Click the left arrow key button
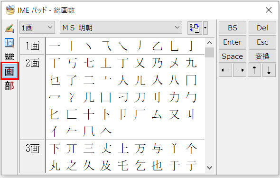This screenshot has height=178, width=280. tap(225, 70)
